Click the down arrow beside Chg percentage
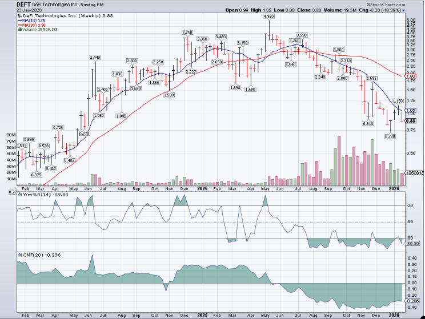 [403, 10]
